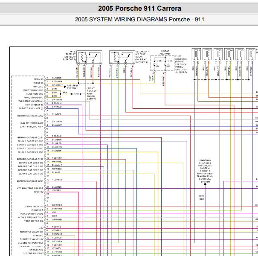
Task: Click 'RIGHT REAR OF PASSENGER COMPT' note
Action: 92,93
